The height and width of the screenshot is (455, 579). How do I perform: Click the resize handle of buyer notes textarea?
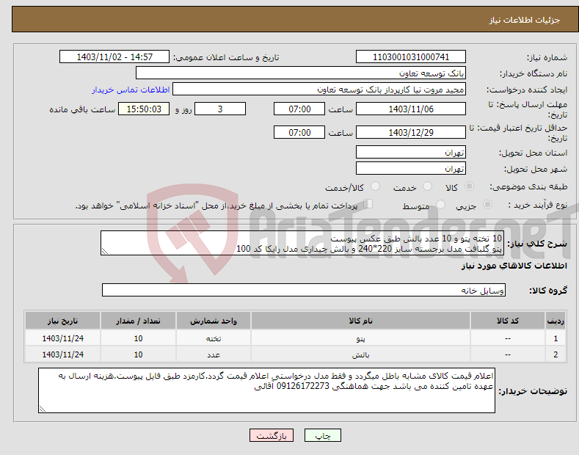43,409
